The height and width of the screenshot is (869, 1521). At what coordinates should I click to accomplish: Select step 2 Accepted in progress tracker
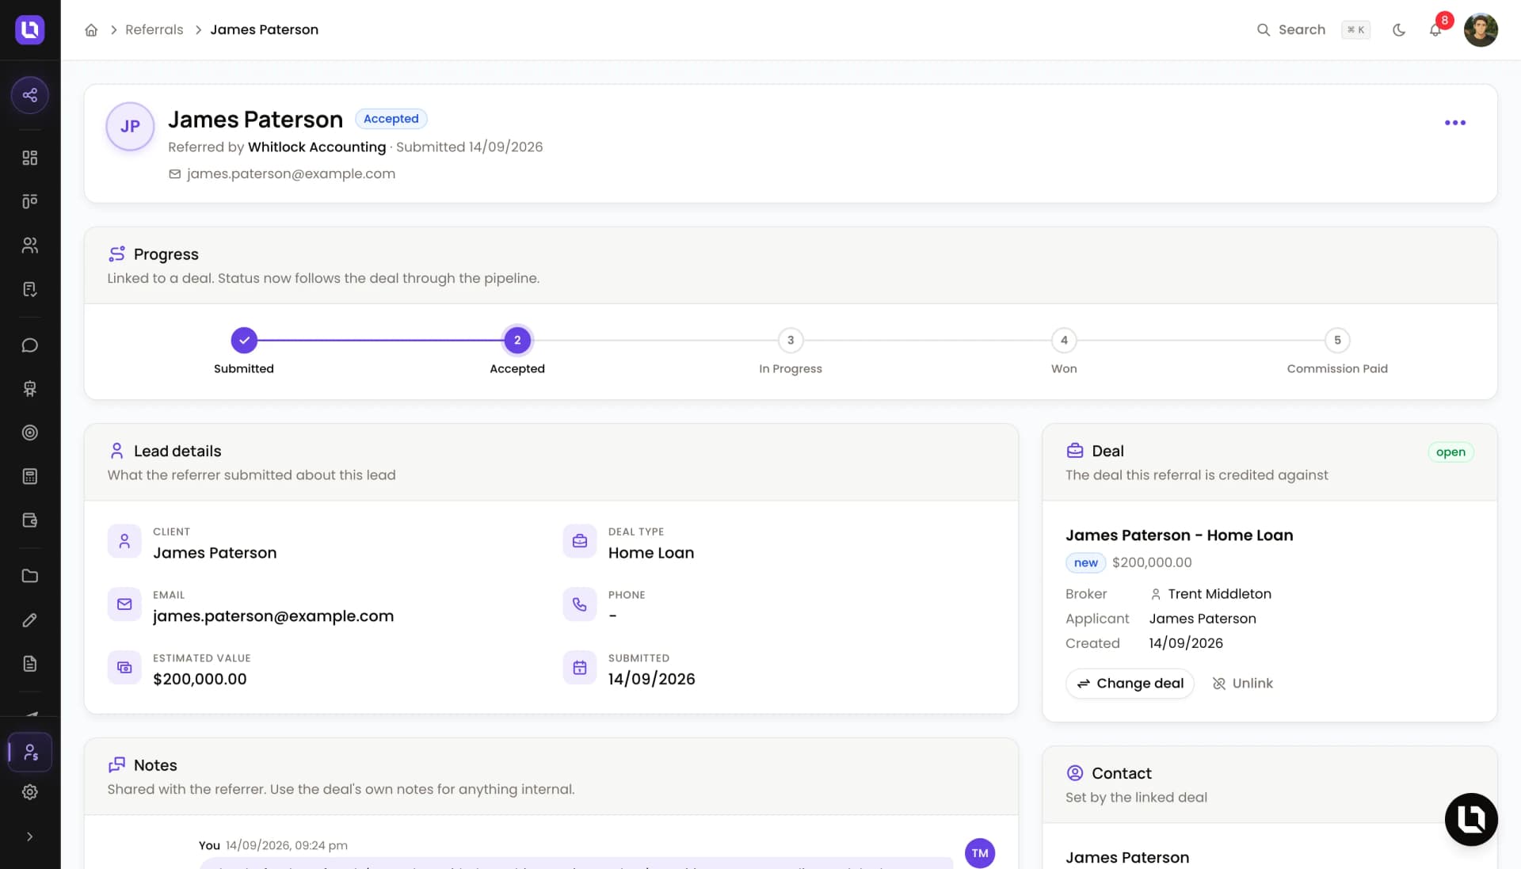click(517, 341)
